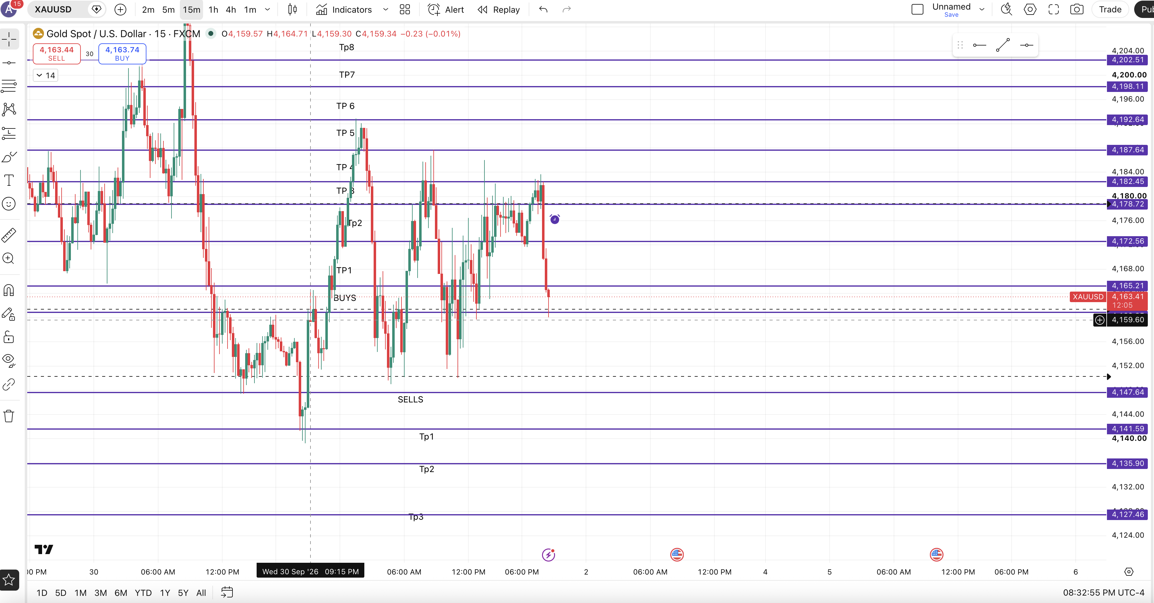Select the 1Y date range

(165, 593)
